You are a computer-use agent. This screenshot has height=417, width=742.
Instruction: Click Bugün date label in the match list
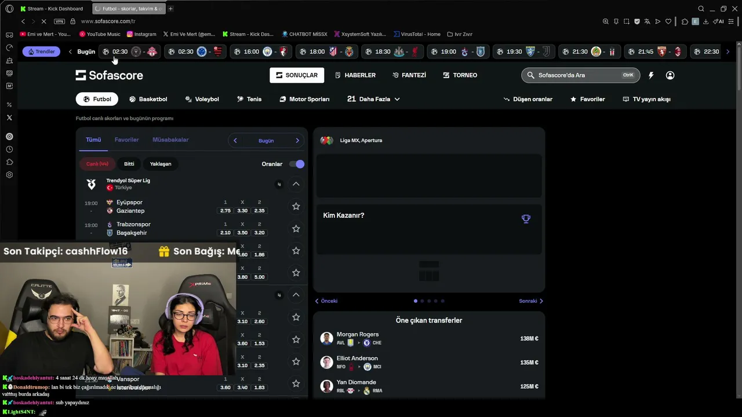266,141
